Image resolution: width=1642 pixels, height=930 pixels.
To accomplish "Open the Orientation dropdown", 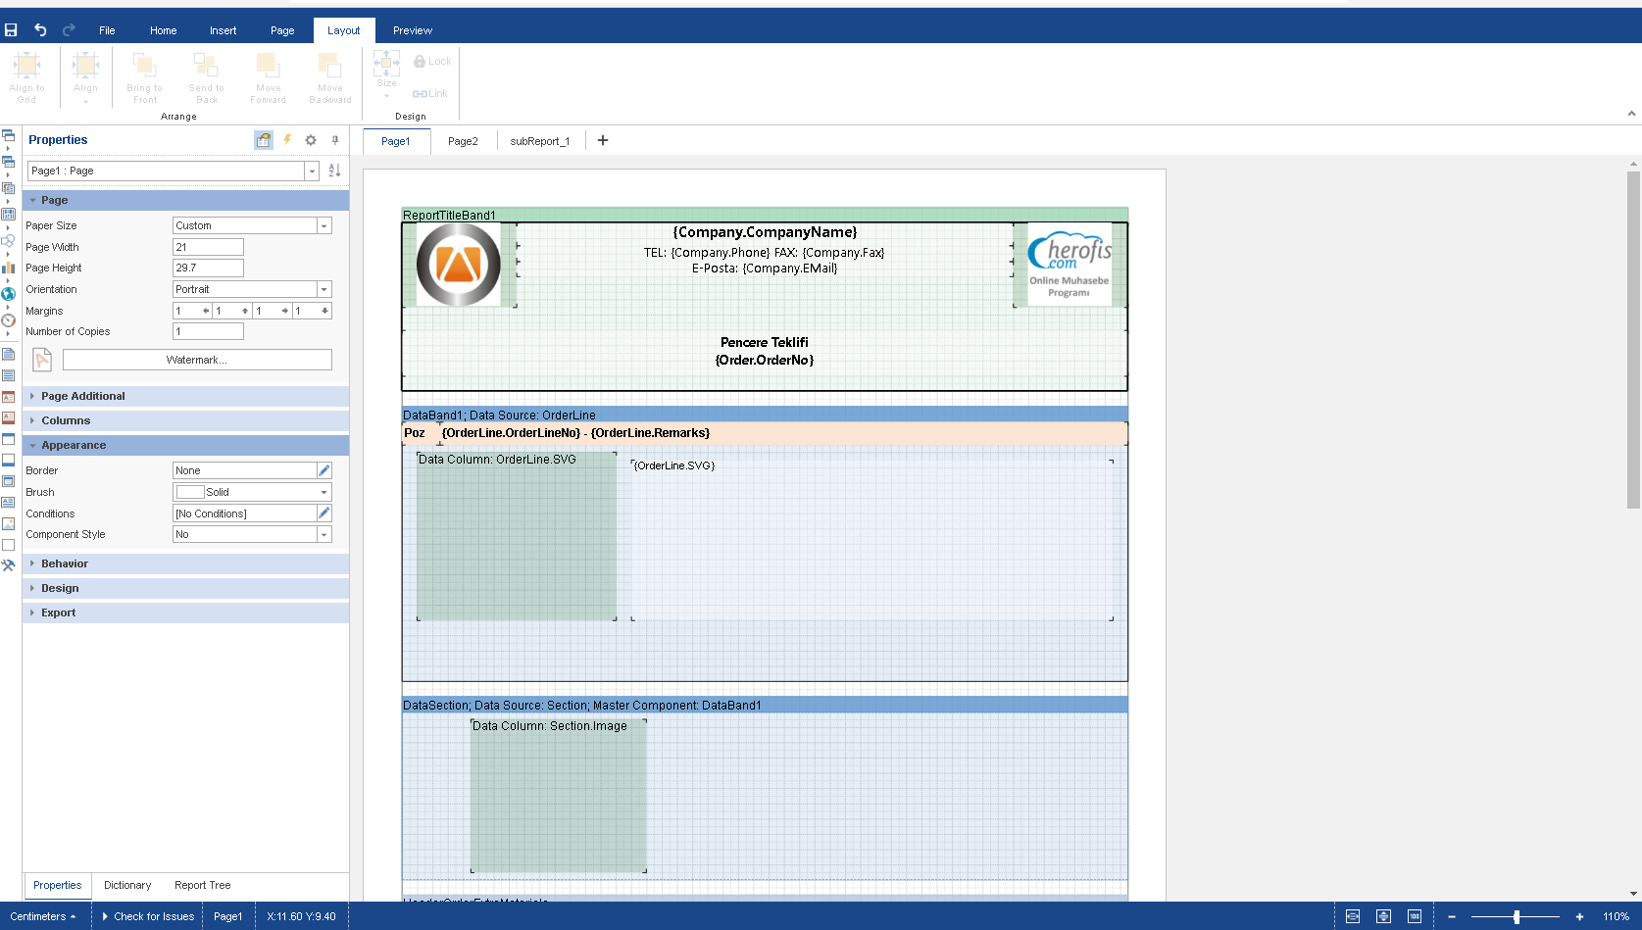I will click(x=323, y=289).
